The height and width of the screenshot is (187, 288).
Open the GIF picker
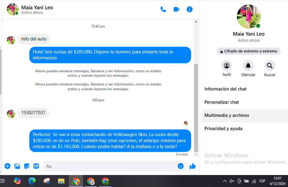[x=36, y=166]
